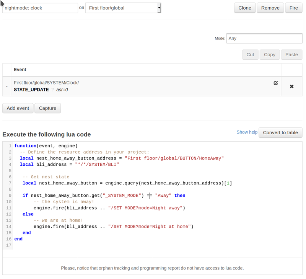Click the Event column header
The height and width of the screenshot is (279, 306).
(20, 70)
